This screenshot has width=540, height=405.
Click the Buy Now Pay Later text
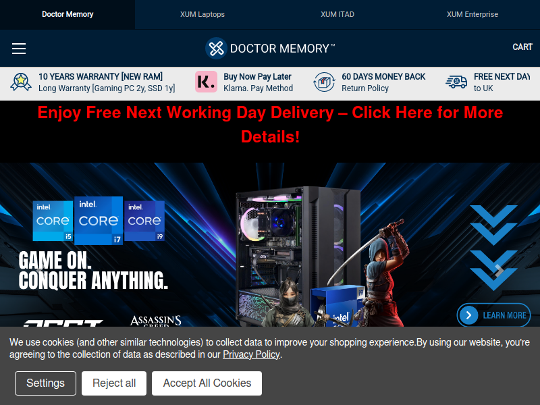[258, 76]
